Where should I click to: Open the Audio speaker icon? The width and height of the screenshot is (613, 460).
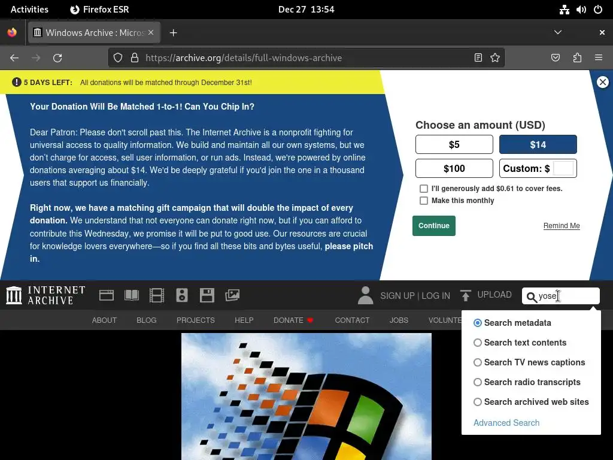click(182, 295)
